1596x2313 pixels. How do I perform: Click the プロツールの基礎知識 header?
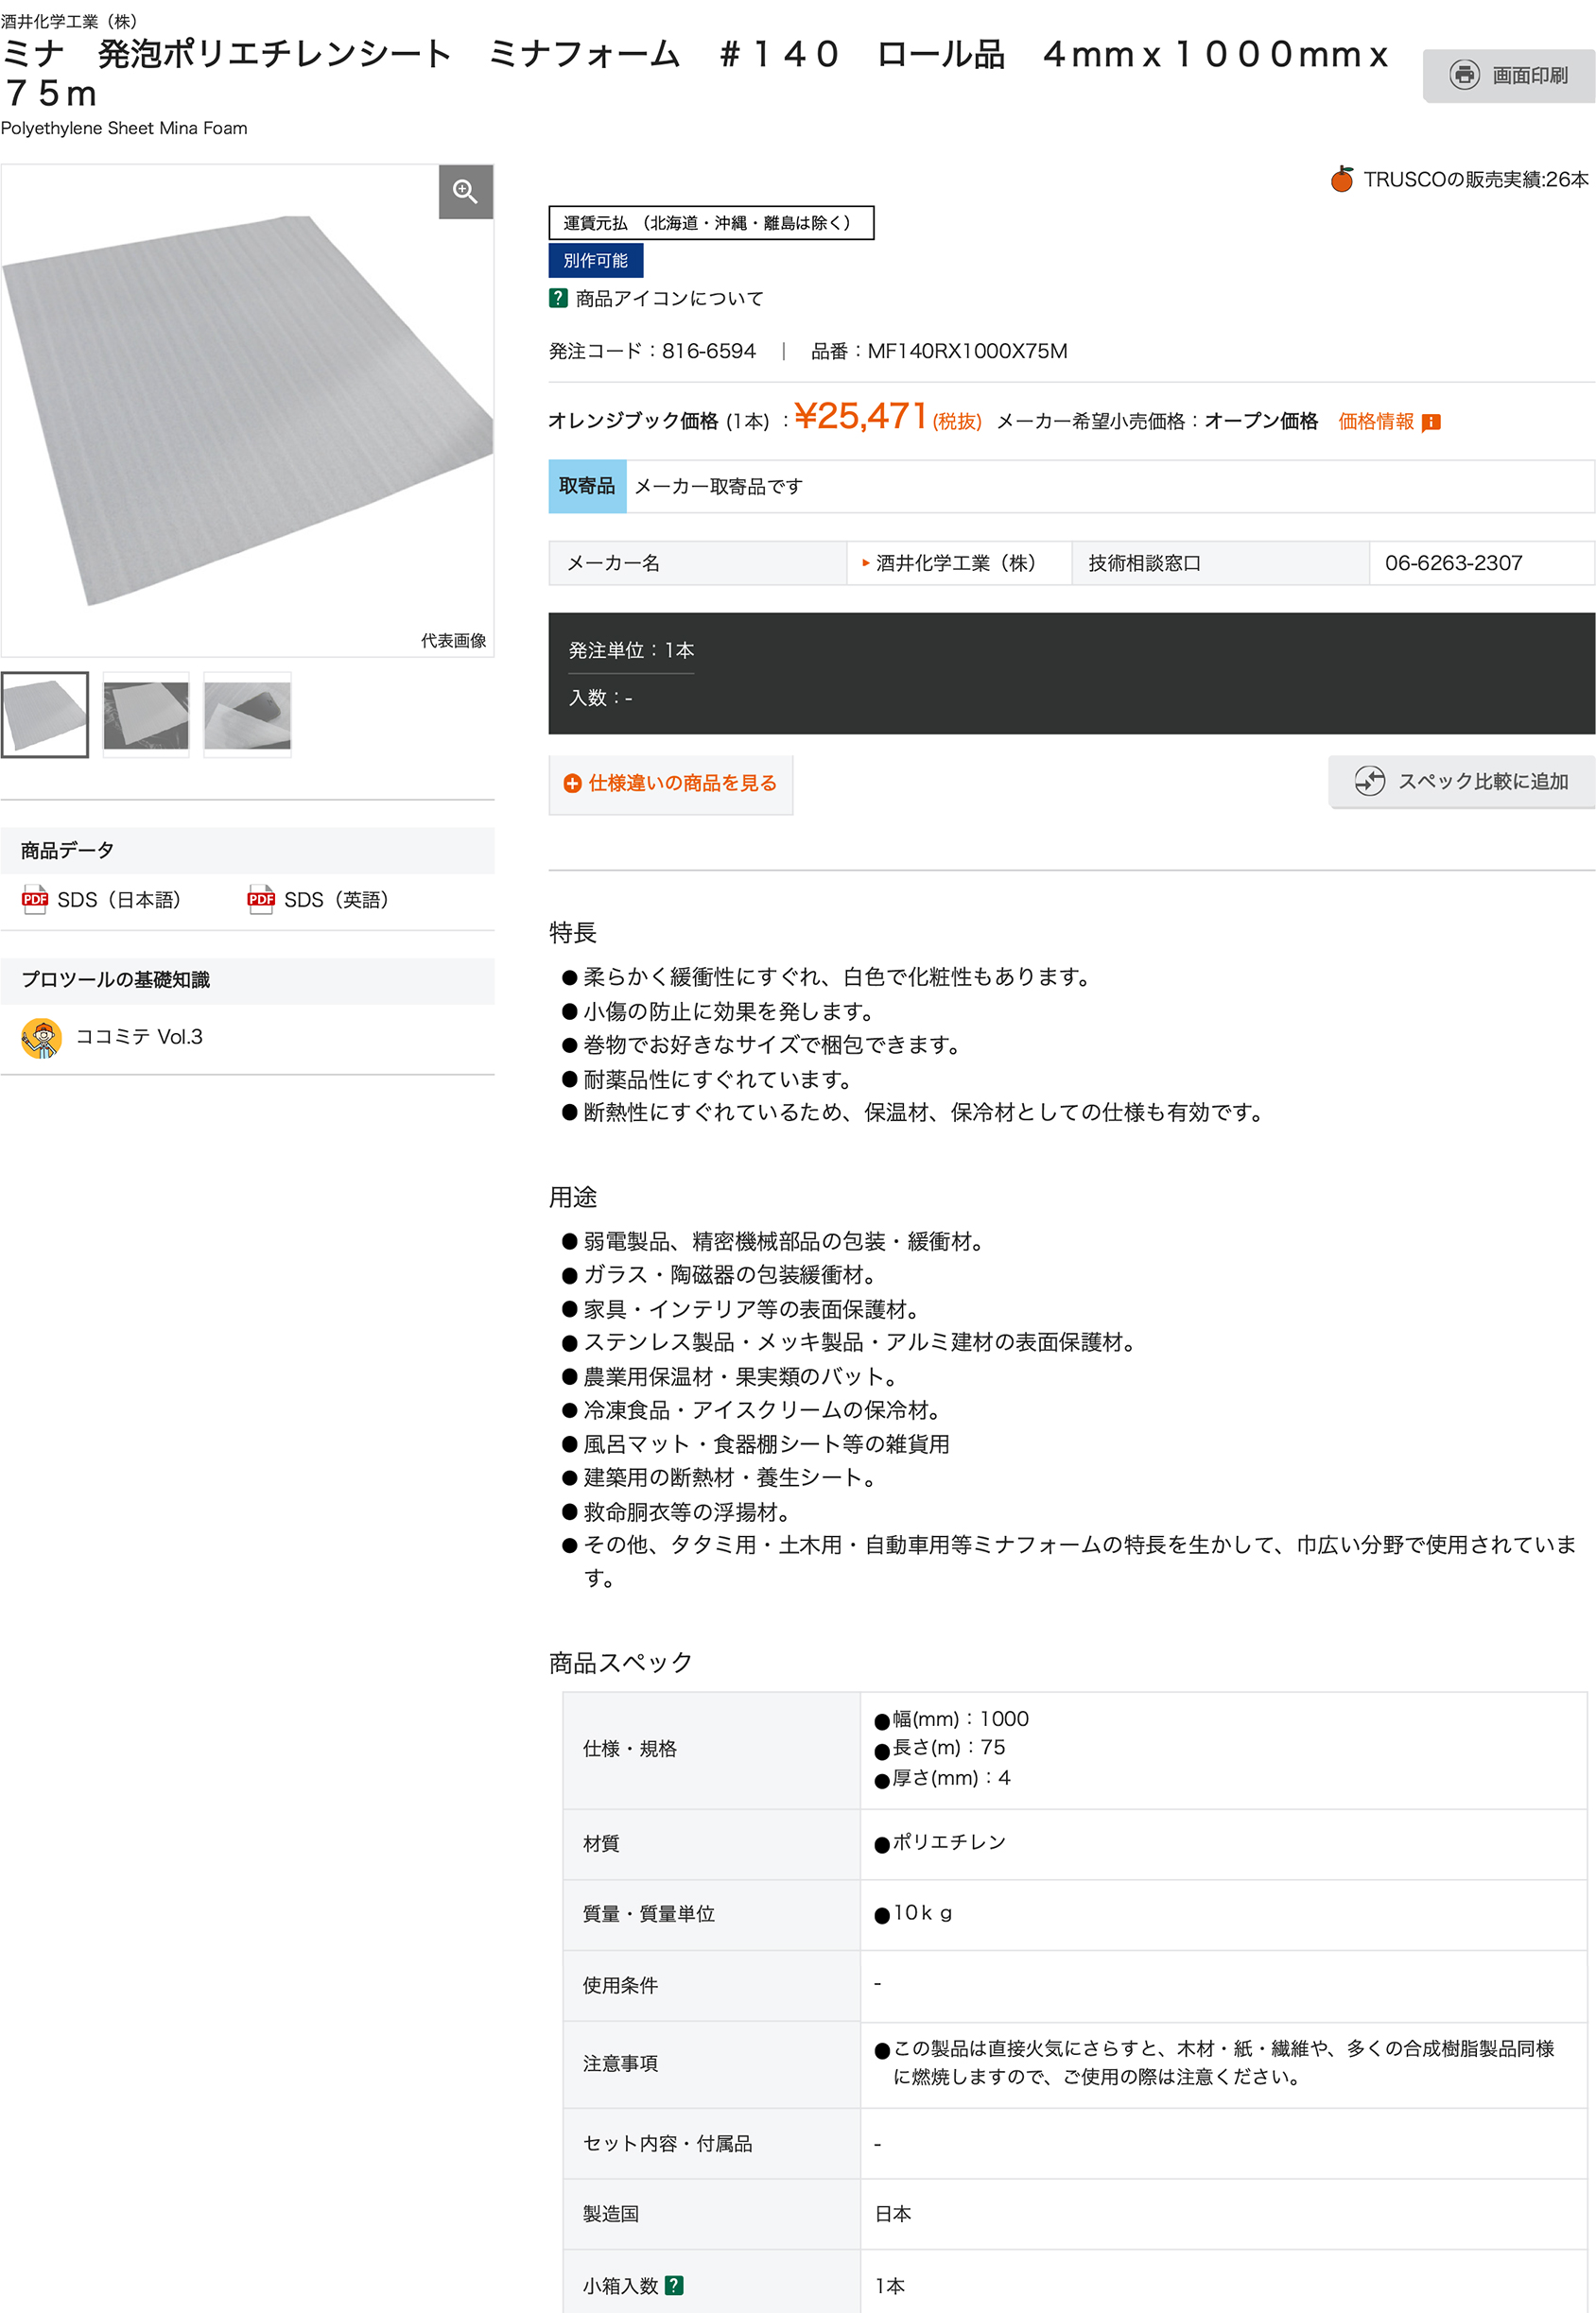[247, 980]
